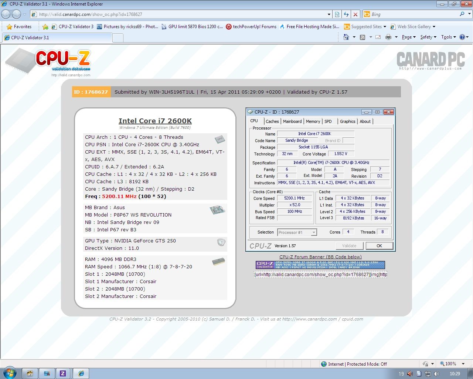The image size is (473, 379).
Task: Click the CPU-Z validation database logo
Action: (x=49, y=62)
